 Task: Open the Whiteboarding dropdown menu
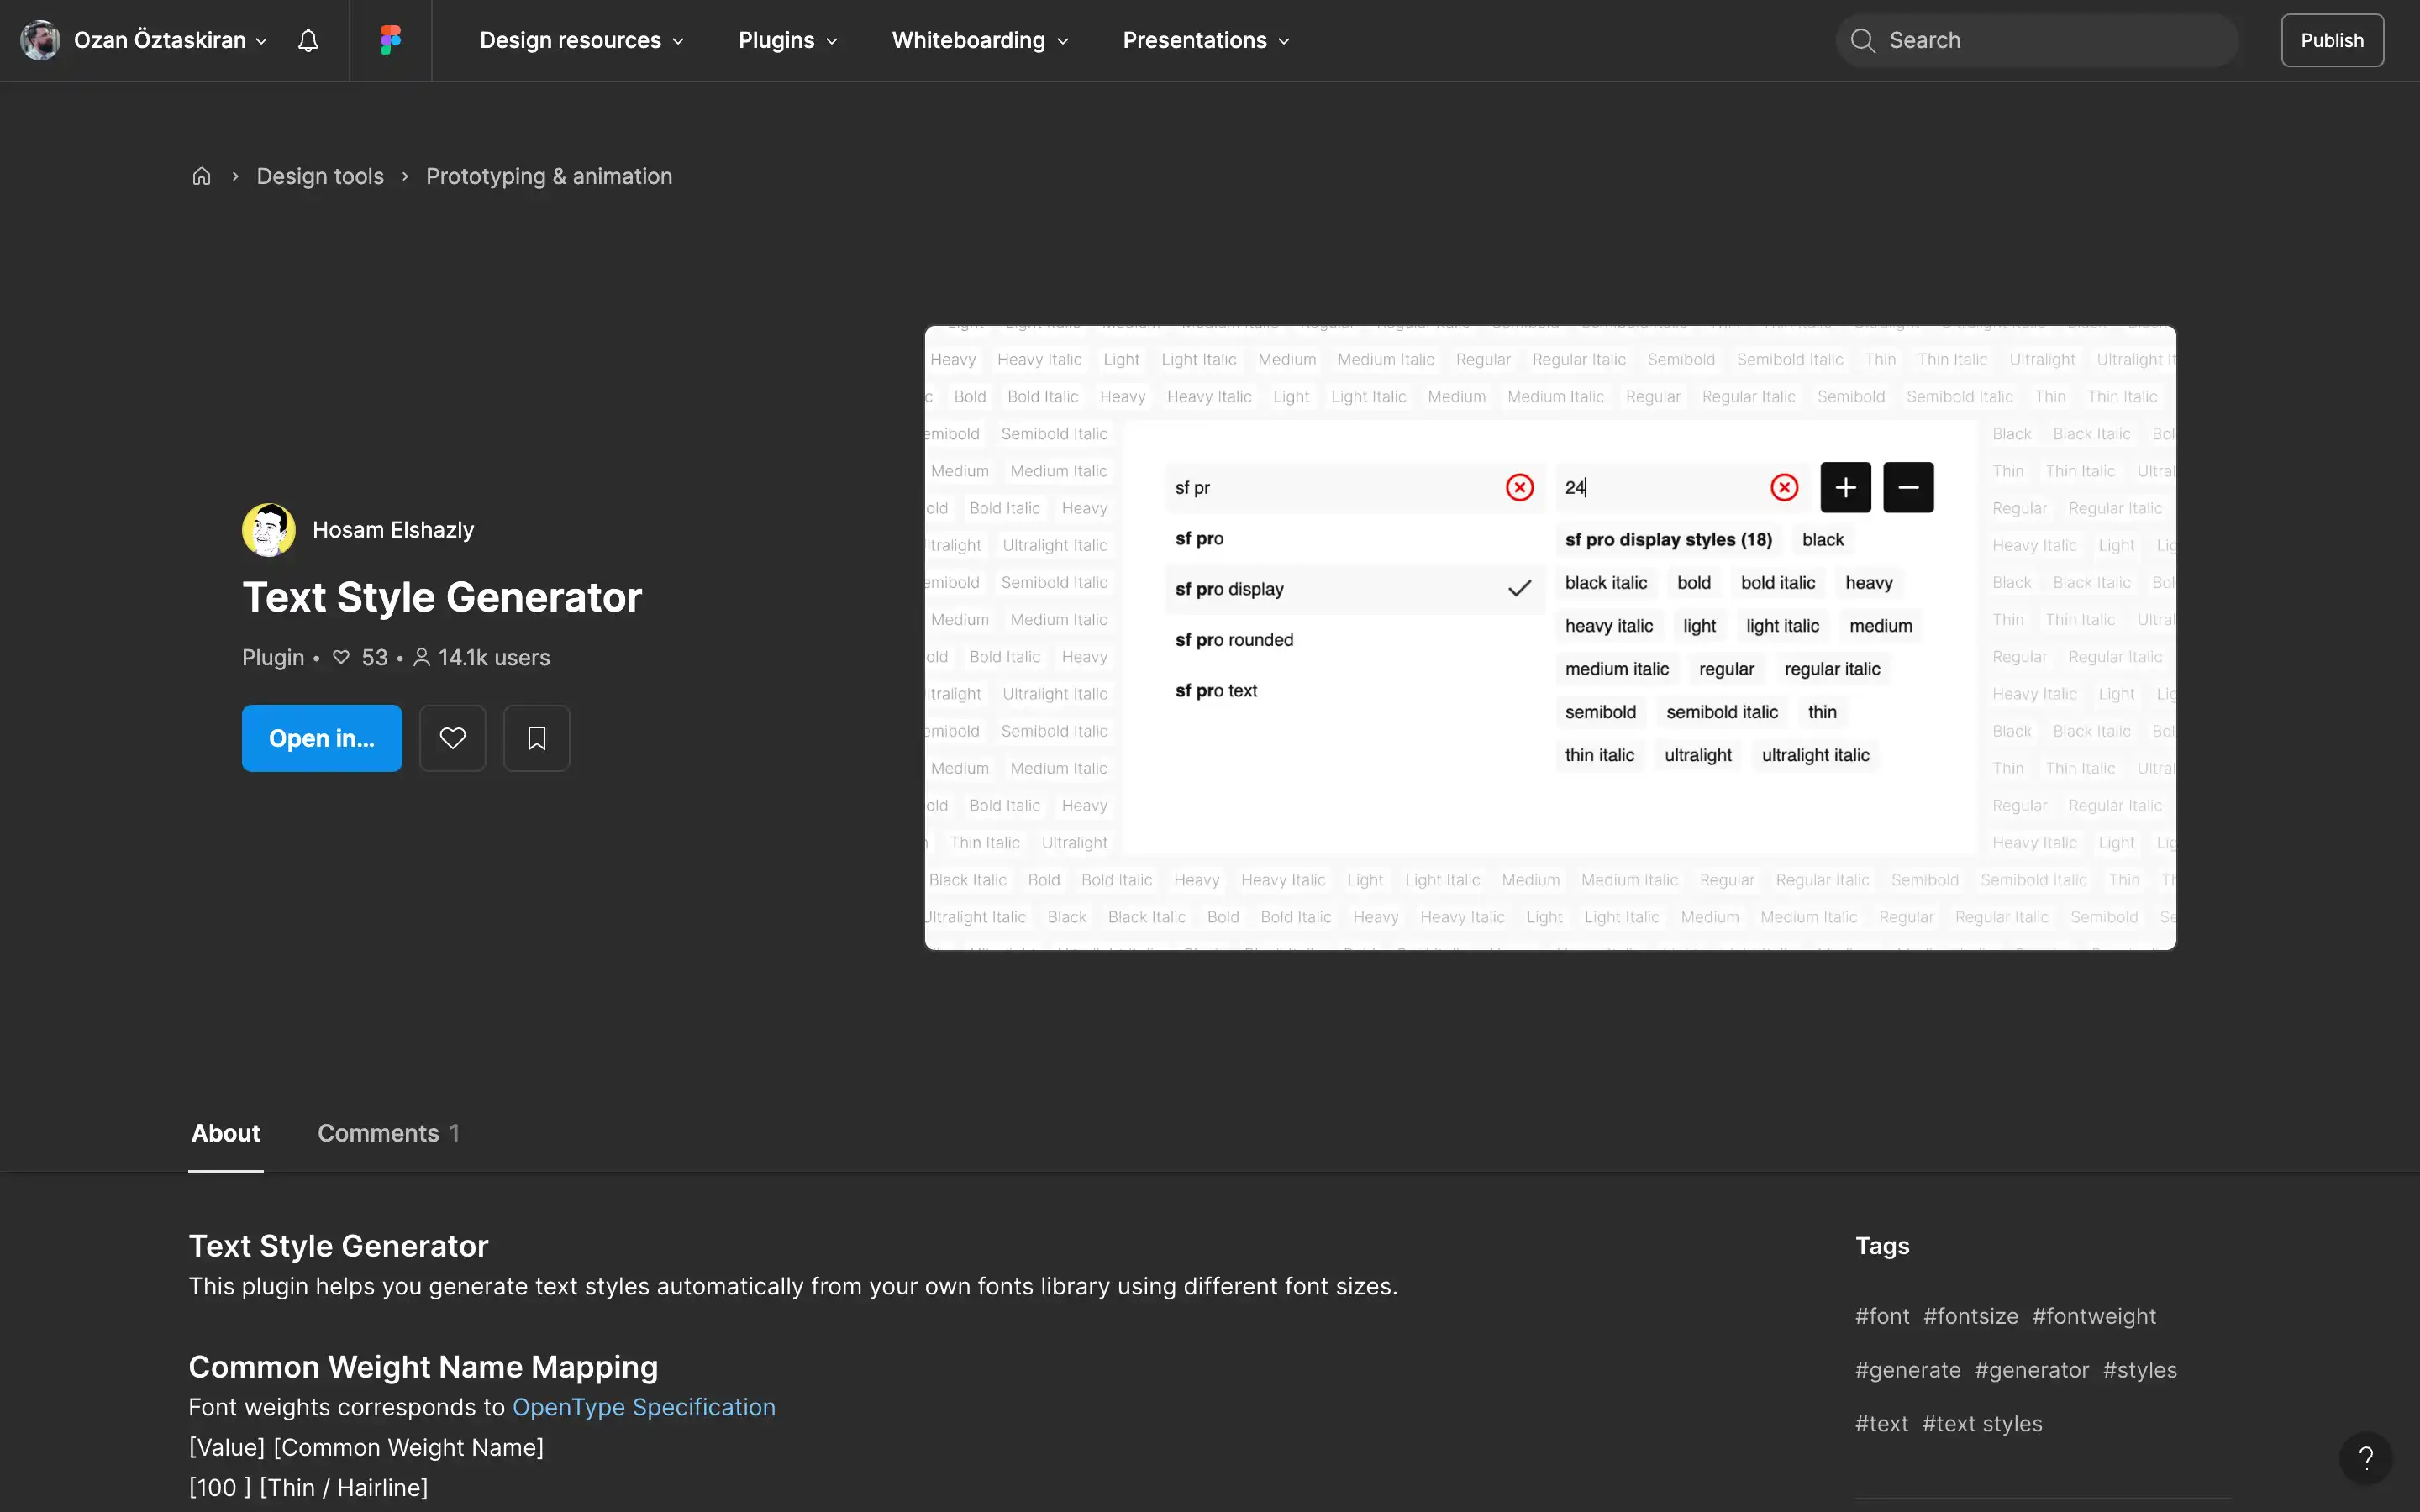pyautogui.click(x=980, y=40)
